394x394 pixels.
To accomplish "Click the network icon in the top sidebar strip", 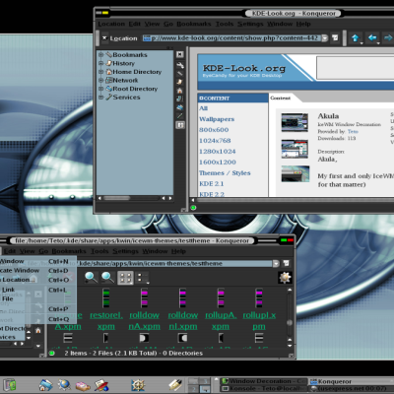I will pyautogui.click(x=180, y=98).
